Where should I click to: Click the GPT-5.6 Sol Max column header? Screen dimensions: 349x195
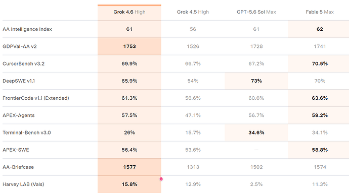(256, 12)
